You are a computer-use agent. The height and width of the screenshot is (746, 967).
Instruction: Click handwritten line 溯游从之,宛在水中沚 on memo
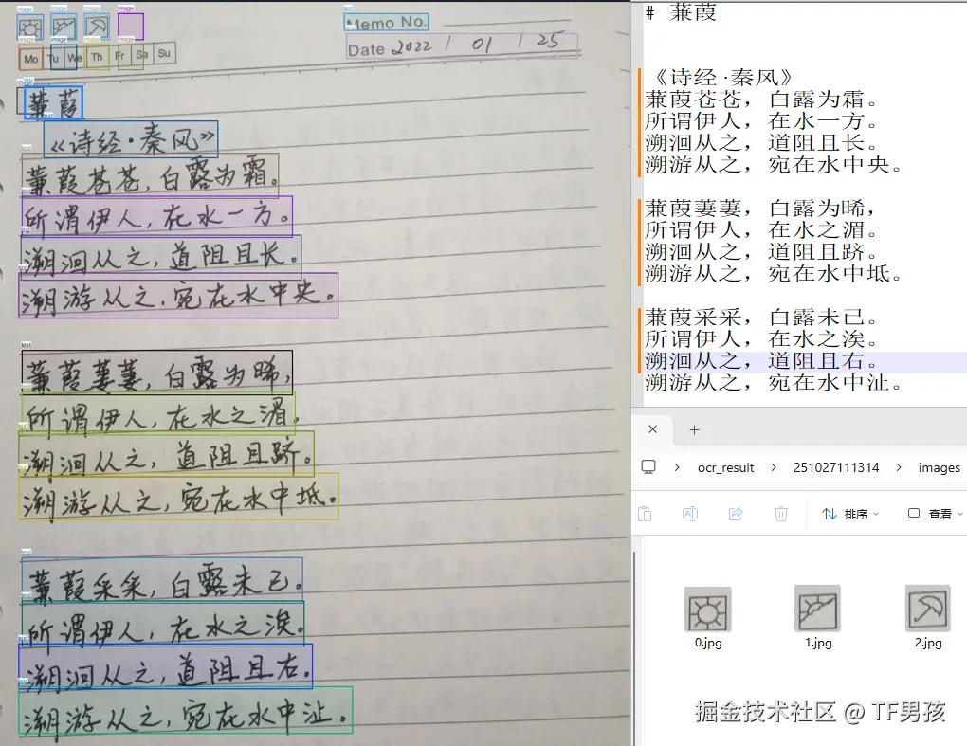coord(186,711)
